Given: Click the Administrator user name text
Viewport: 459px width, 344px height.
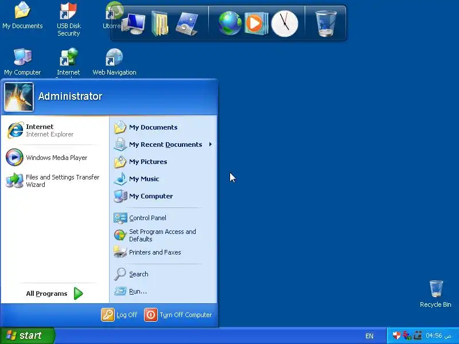Looking at the screenshot, I should (x=70, y=96).
